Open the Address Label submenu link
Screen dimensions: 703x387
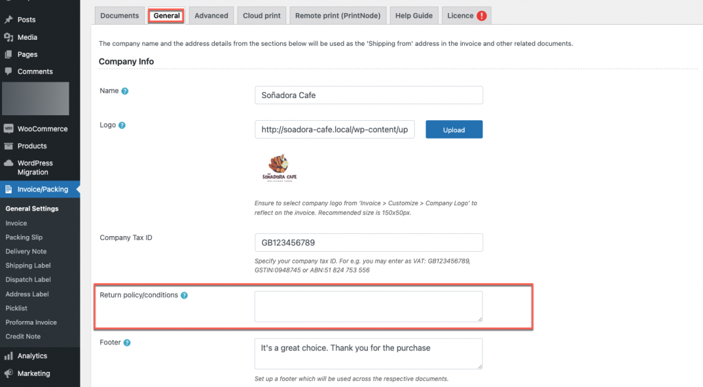point(27,294)
